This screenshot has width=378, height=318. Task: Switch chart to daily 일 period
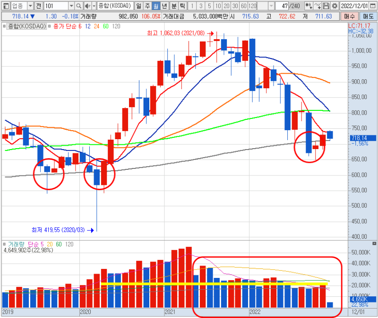pos(138,6)
